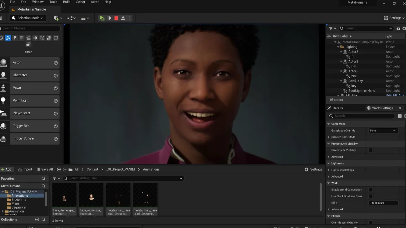Open help for Point Light
Image resolution: width=406 pixels, height=228 pixels.
56,101
